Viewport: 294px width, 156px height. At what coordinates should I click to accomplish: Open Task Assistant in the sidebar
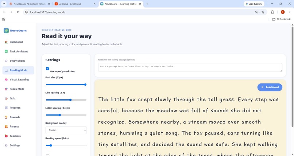pos(18,51)
